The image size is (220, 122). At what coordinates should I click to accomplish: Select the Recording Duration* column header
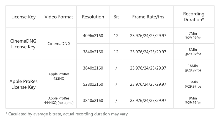coord(194,17)
